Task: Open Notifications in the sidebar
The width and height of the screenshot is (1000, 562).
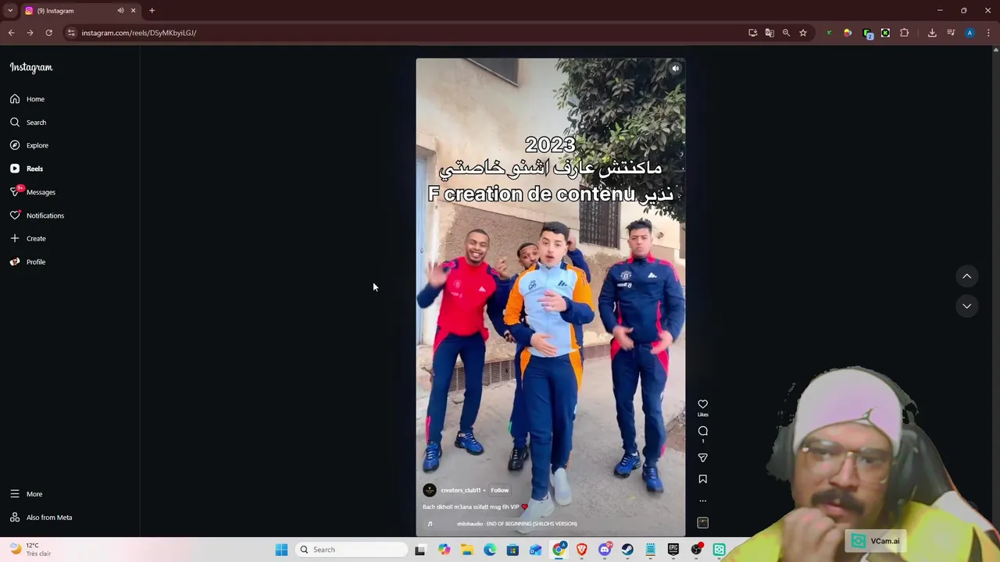Action: [37, 215]
